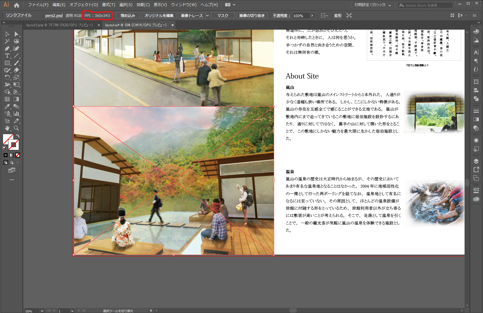
Task: Select the Type tool
Action: [x=7, y=56]
